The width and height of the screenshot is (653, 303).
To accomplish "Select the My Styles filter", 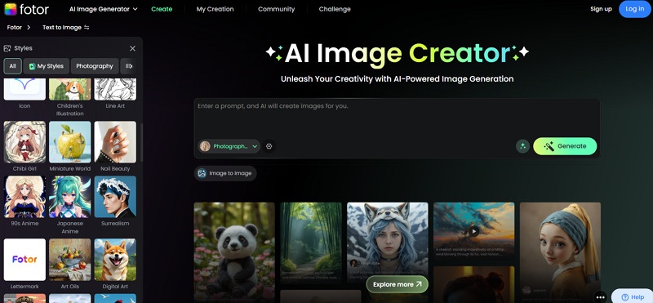I will coord(47,66).
